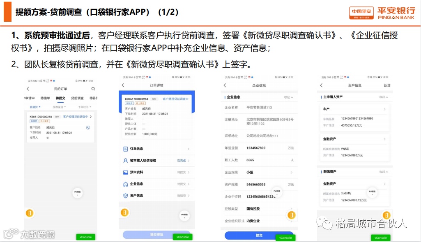The width and height of the screenshot is (421, 242).
Task: Go back from the 资产信息 screen
Action: [321, 85]
